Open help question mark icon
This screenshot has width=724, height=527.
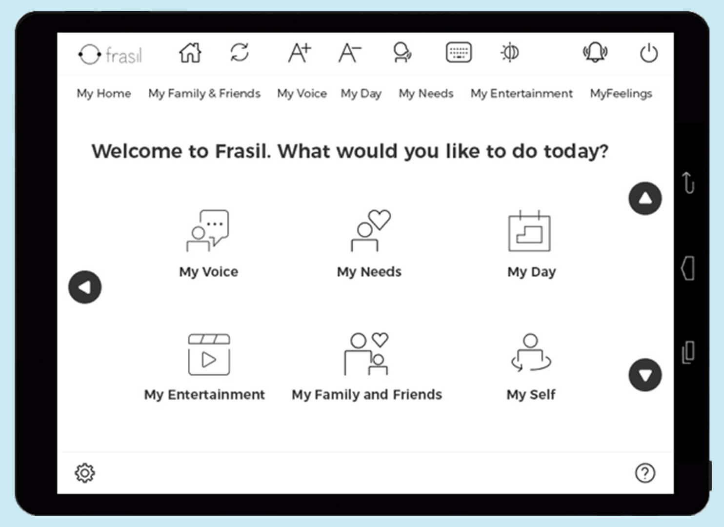(x=645, y=473)
